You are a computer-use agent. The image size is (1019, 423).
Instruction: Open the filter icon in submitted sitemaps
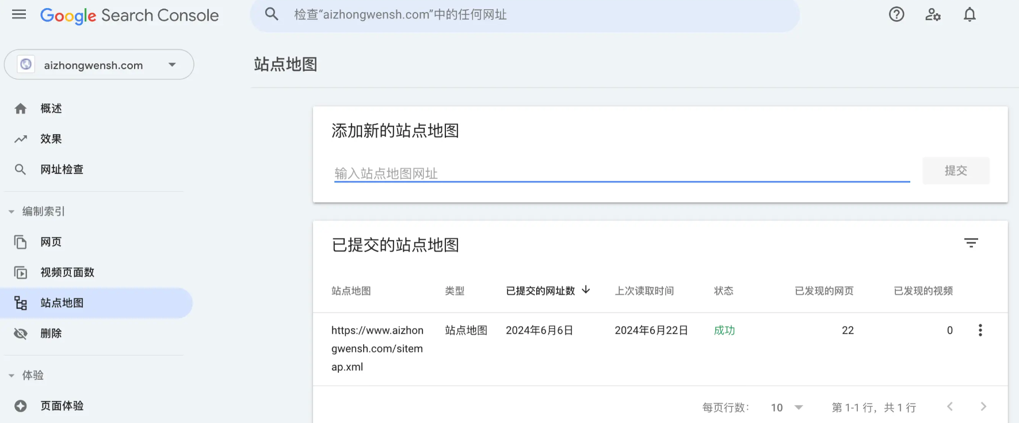point(971,243)
